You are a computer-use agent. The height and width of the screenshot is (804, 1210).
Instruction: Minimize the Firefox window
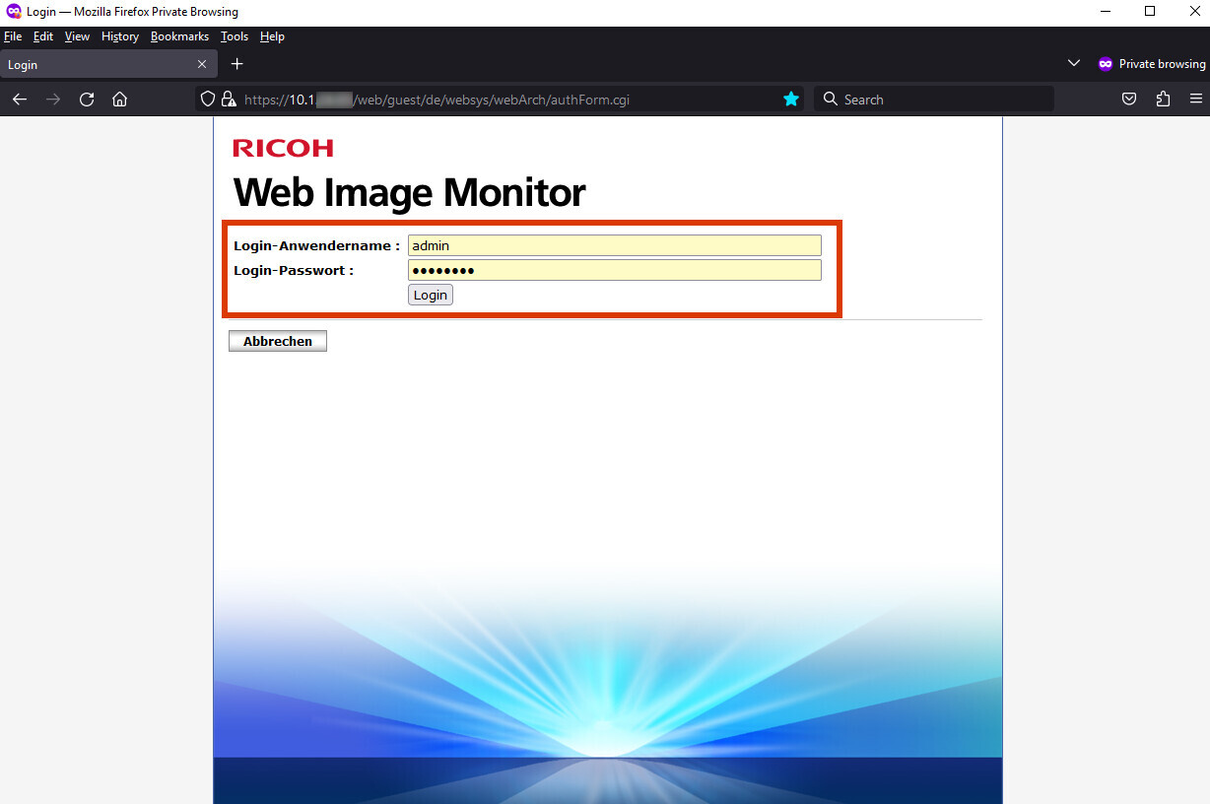click(1104, 12)
